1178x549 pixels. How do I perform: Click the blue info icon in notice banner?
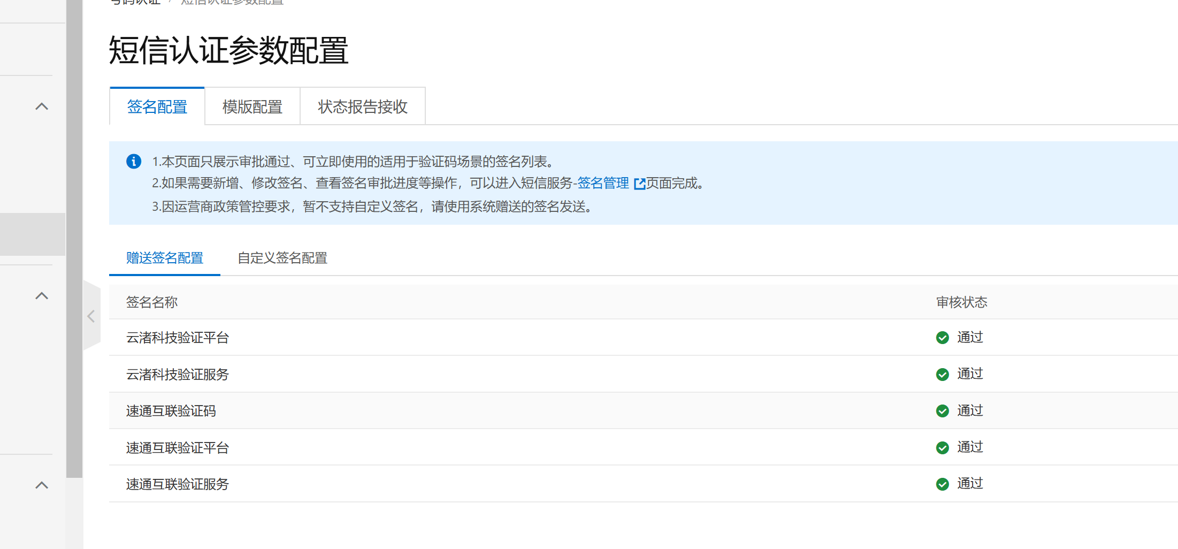(134, 161)
